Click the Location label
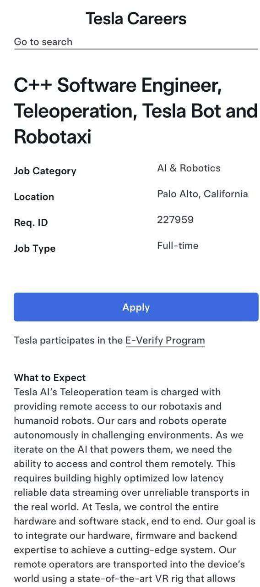This screenshot has height=587, width=260. coord(34,197)
